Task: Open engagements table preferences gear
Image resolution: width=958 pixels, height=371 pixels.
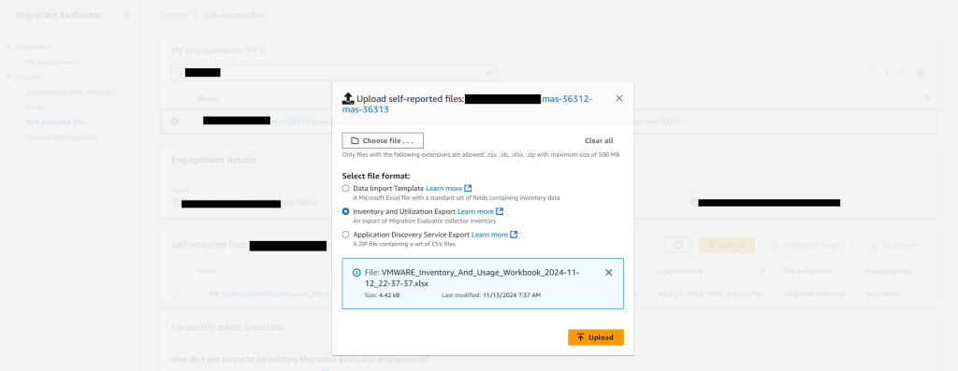Action: [921, 73]
